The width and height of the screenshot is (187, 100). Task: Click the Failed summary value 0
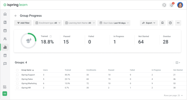(90, 42)
